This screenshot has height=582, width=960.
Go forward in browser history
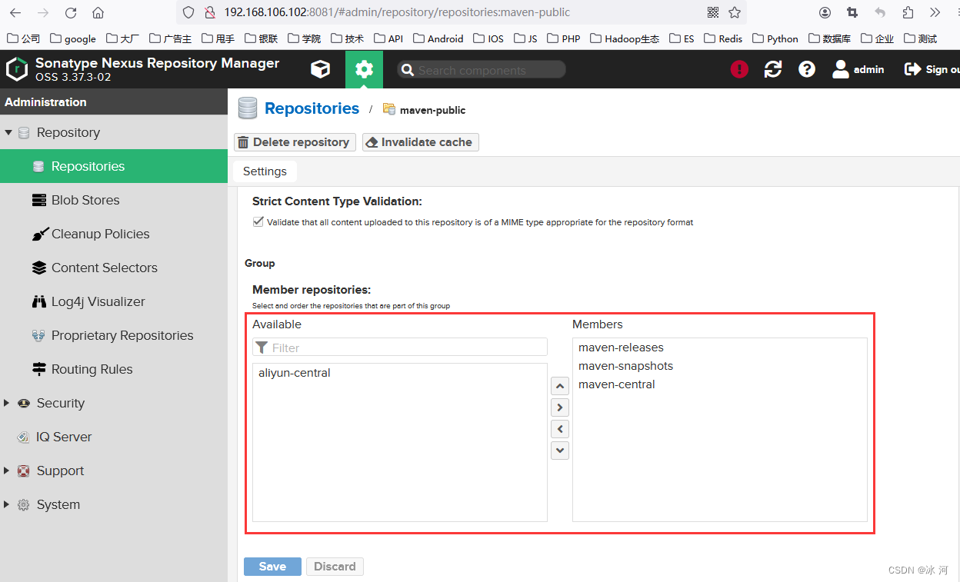click(x=43, y=12)
